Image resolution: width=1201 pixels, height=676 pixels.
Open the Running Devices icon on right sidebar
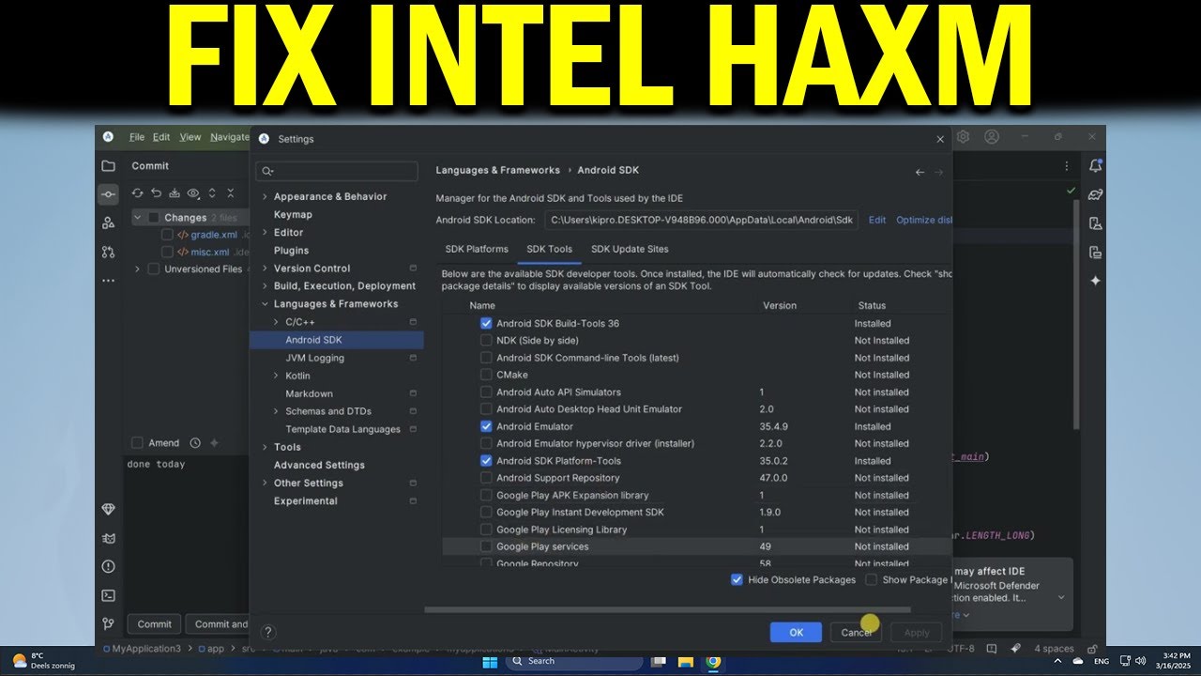1095,252
